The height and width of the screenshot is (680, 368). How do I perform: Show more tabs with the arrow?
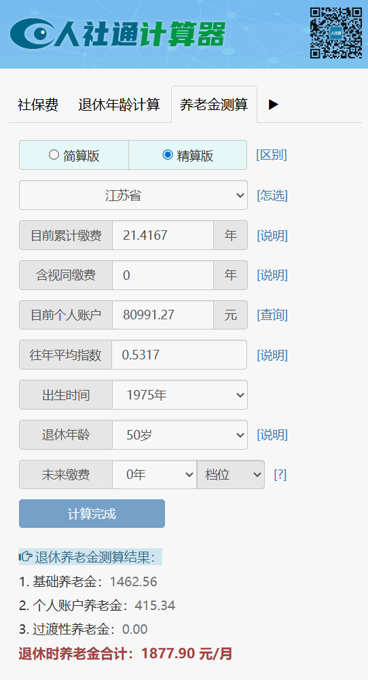[274, 105]
